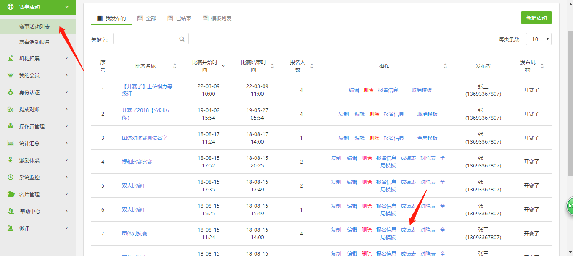The image size is (573, 256).
Task: Click the 激励体系 medal icon
Action: [x=11, y=160]
